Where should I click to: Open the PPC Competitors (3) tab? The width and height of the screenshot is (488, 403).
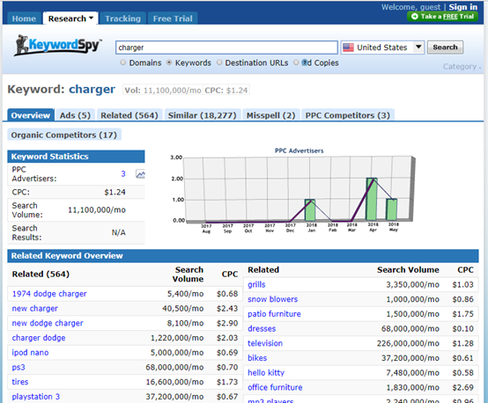[x=348, y=115]
